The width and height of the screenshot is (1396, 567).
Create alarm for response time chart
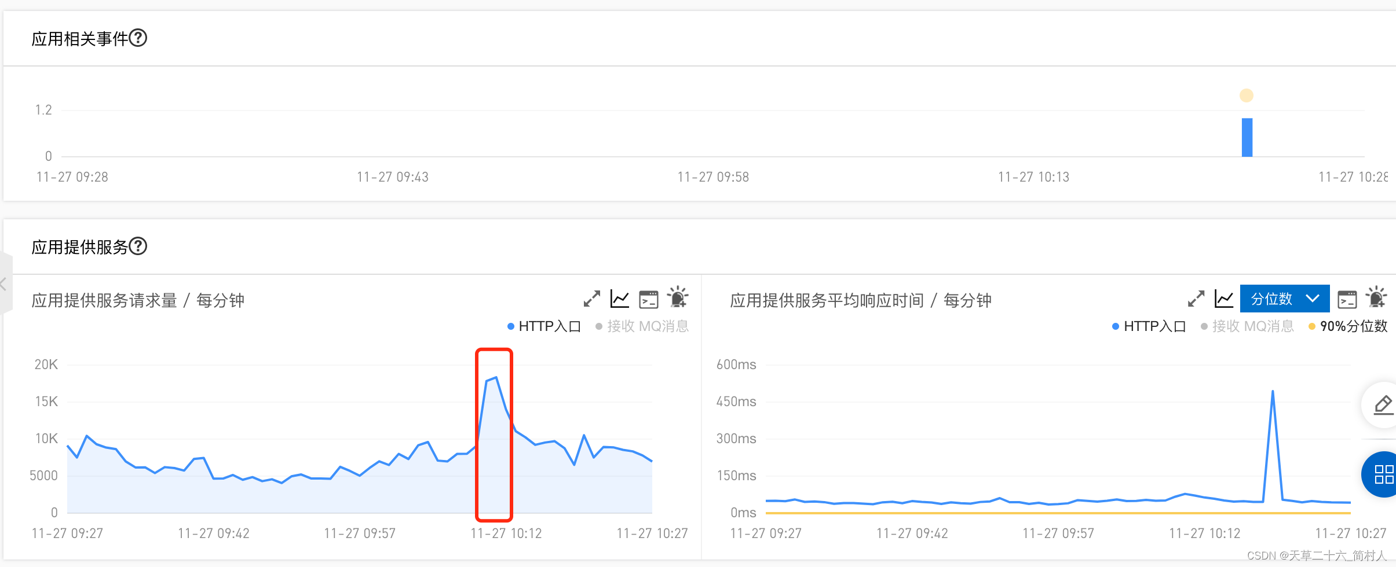(1376, 298)
